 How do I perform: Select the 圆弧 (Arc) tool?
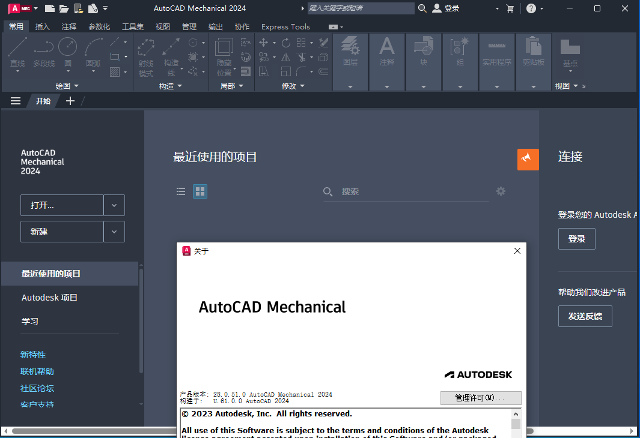pyautogui.click(x=93, y=52)
